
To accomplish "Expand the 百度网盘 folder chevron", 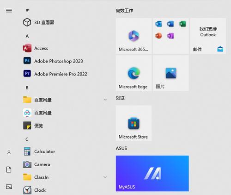I will tap(105, 100).
